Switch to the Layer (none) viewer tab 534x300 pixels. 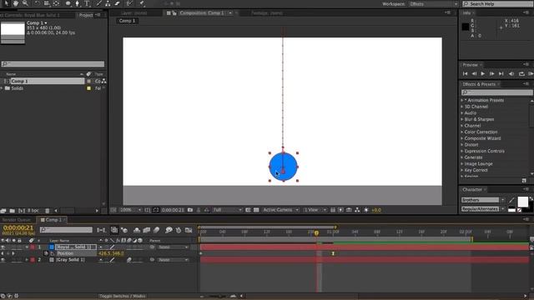133,13
